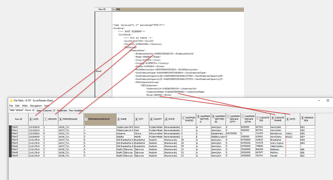
Task: Open the File menu in File Table window
Action: [x=11, y=106]
